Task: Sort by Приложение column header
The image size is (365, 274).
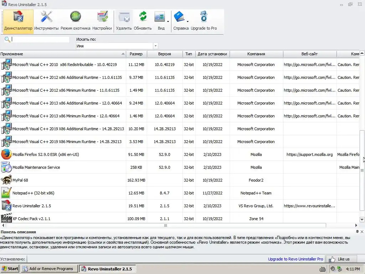Action: [63, 54]
